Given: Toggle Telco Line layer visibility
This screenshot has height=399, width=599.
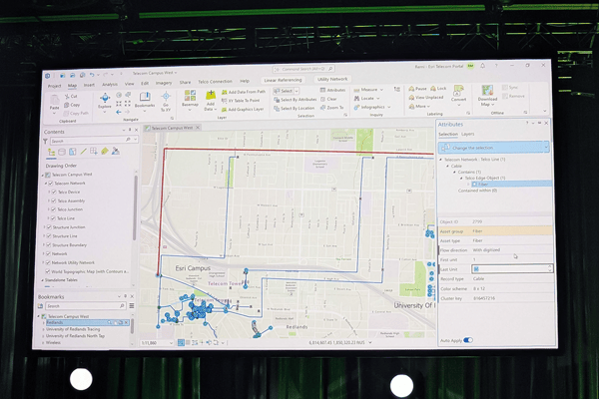Looking at the screenshot, I should (53, 218).
